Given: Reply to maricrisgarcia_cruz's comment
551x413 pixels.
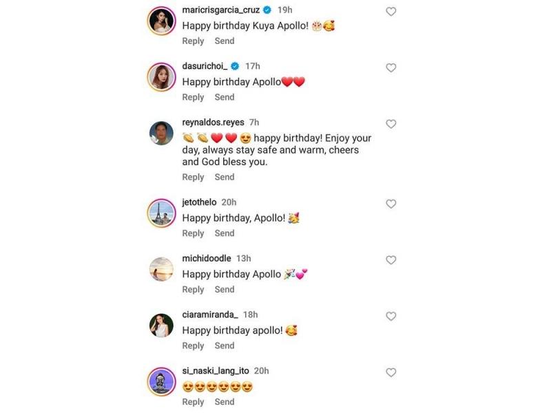Looking at the screenshot, I should [x=193, y=41].
